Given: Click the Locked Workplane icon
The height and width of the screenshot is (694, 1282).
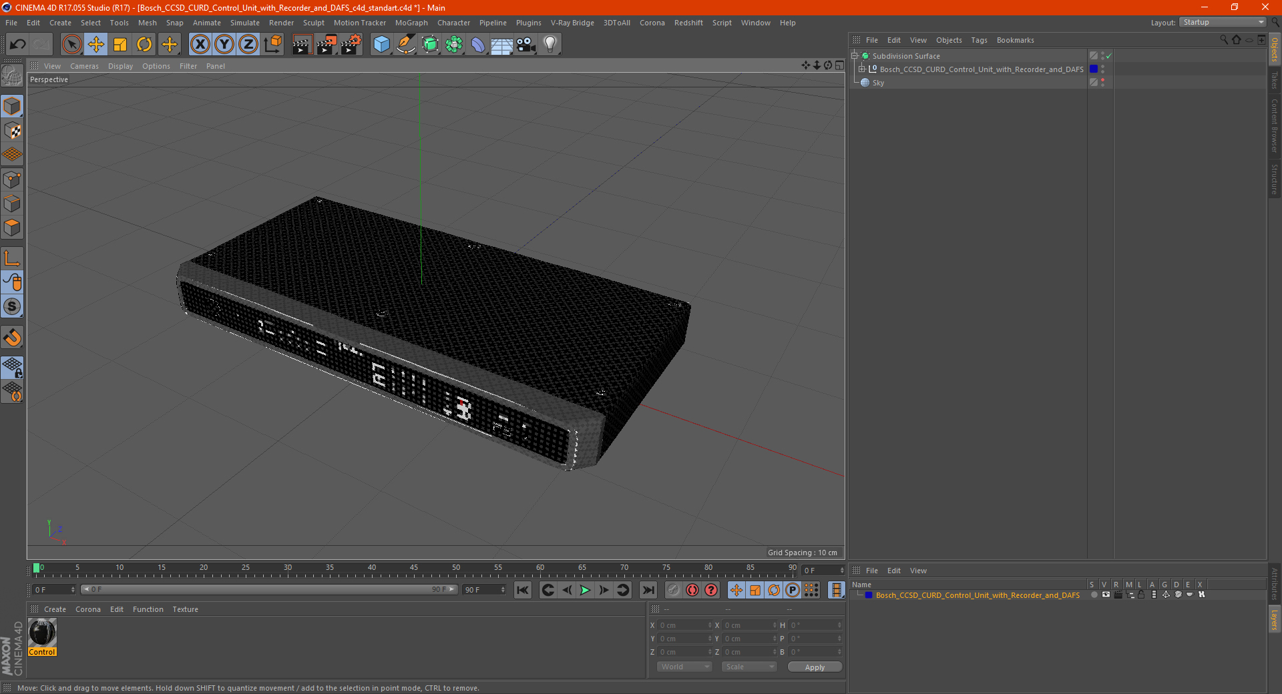Looking at the screenshot, I should coord(13,368).
